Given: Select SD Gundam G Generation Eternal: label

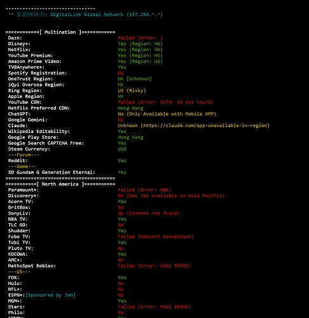Looking at the screenshot, I should [x=52, y=172].
